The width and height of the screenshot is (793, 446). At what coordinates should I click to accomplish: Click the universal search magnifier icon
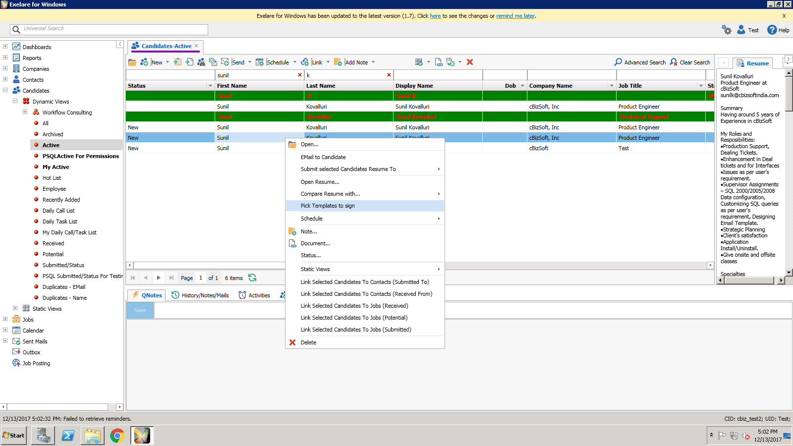click(x=16, y=29)
